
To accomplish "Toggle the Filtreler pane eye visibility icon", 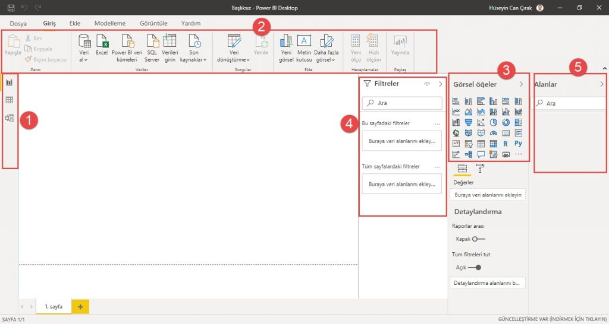I will point(427,84).
